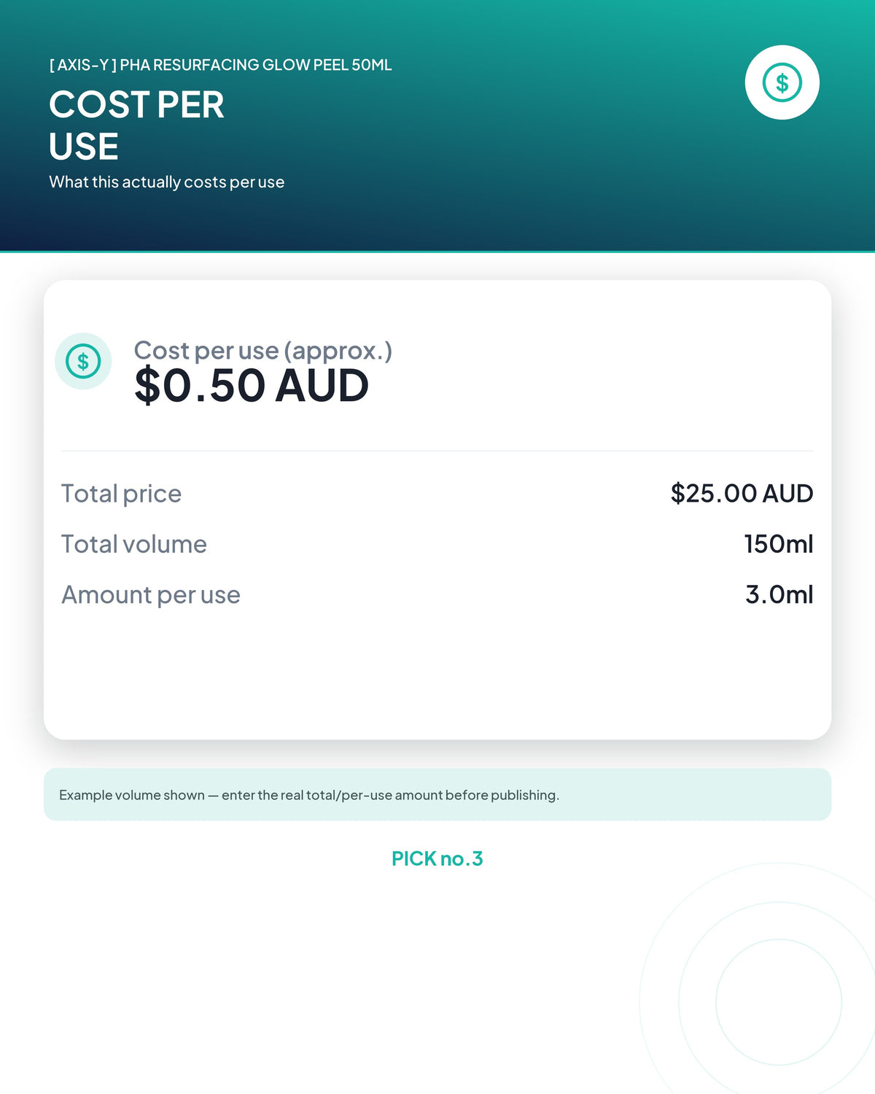Click the Amount per use label
Screen dimensions: 875x1094
coord(150,595)
